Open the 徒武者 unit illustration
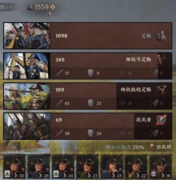The height and width of the screenshot is (180, 176). tap(27, 126)
